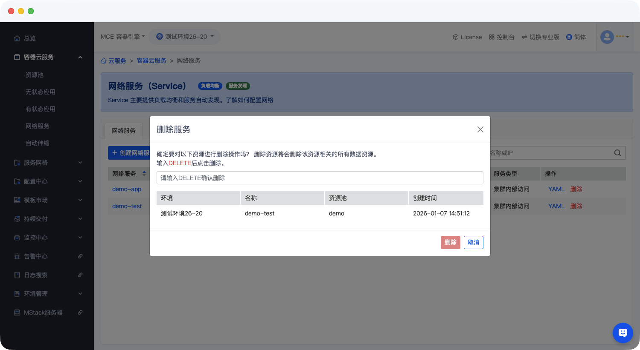The width and height of the screenshot is (640, 350).
Task: Click the chat support icon
Action: (623, 333)
